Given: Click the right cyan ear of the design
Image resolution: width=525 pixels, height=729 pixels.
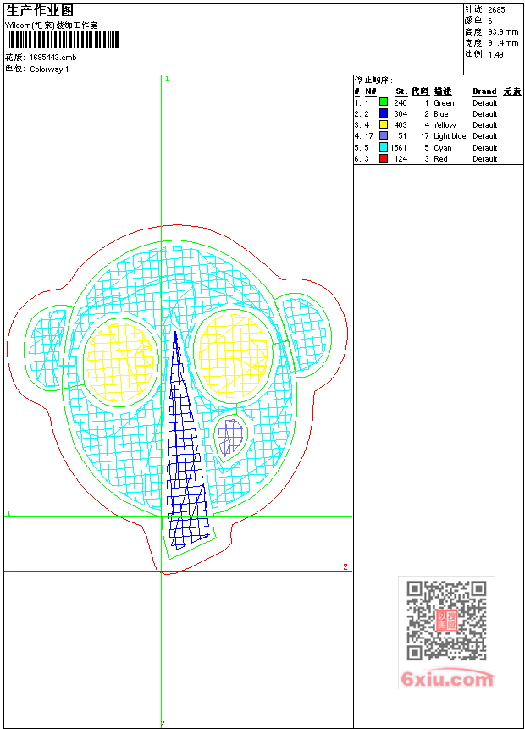Looking at the screenshot, I should [305, 333].
